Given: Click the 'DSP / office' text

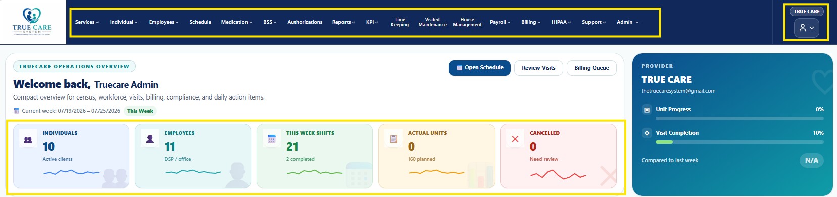Looking at the screenshot, I should (178, 159).
